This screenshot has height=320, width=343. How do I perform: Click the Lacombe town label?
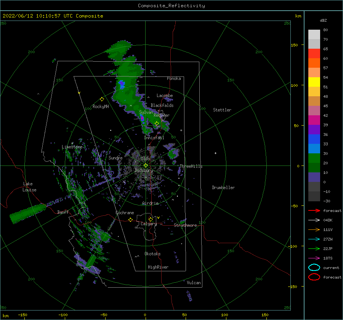165,96
